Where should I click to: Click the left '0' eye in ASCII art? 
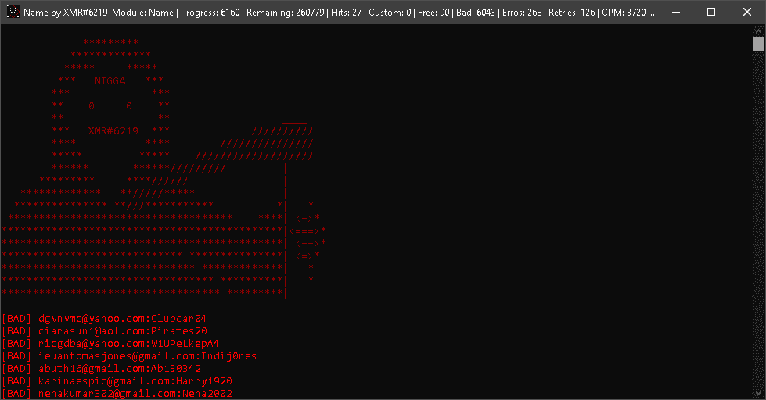click(x=92, y=105)
